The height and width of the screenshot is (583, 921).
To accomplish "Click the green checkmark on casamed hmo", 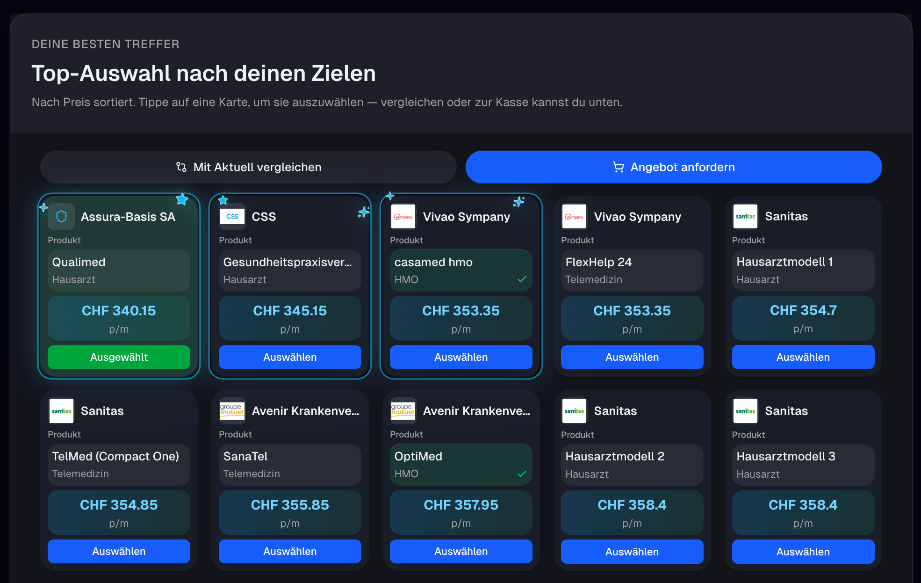I will 522,279.
